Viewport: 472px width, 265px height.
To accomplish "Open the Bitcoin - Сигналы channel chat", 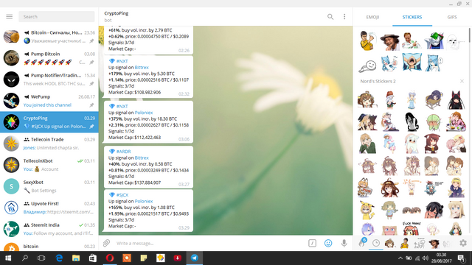I will pyautogui.click(x=49, y=36).
